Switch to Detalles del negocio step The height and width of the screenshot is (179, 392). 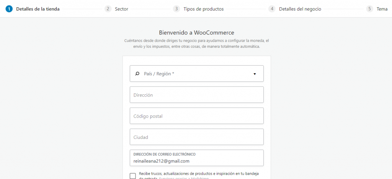tap(300, 9)
